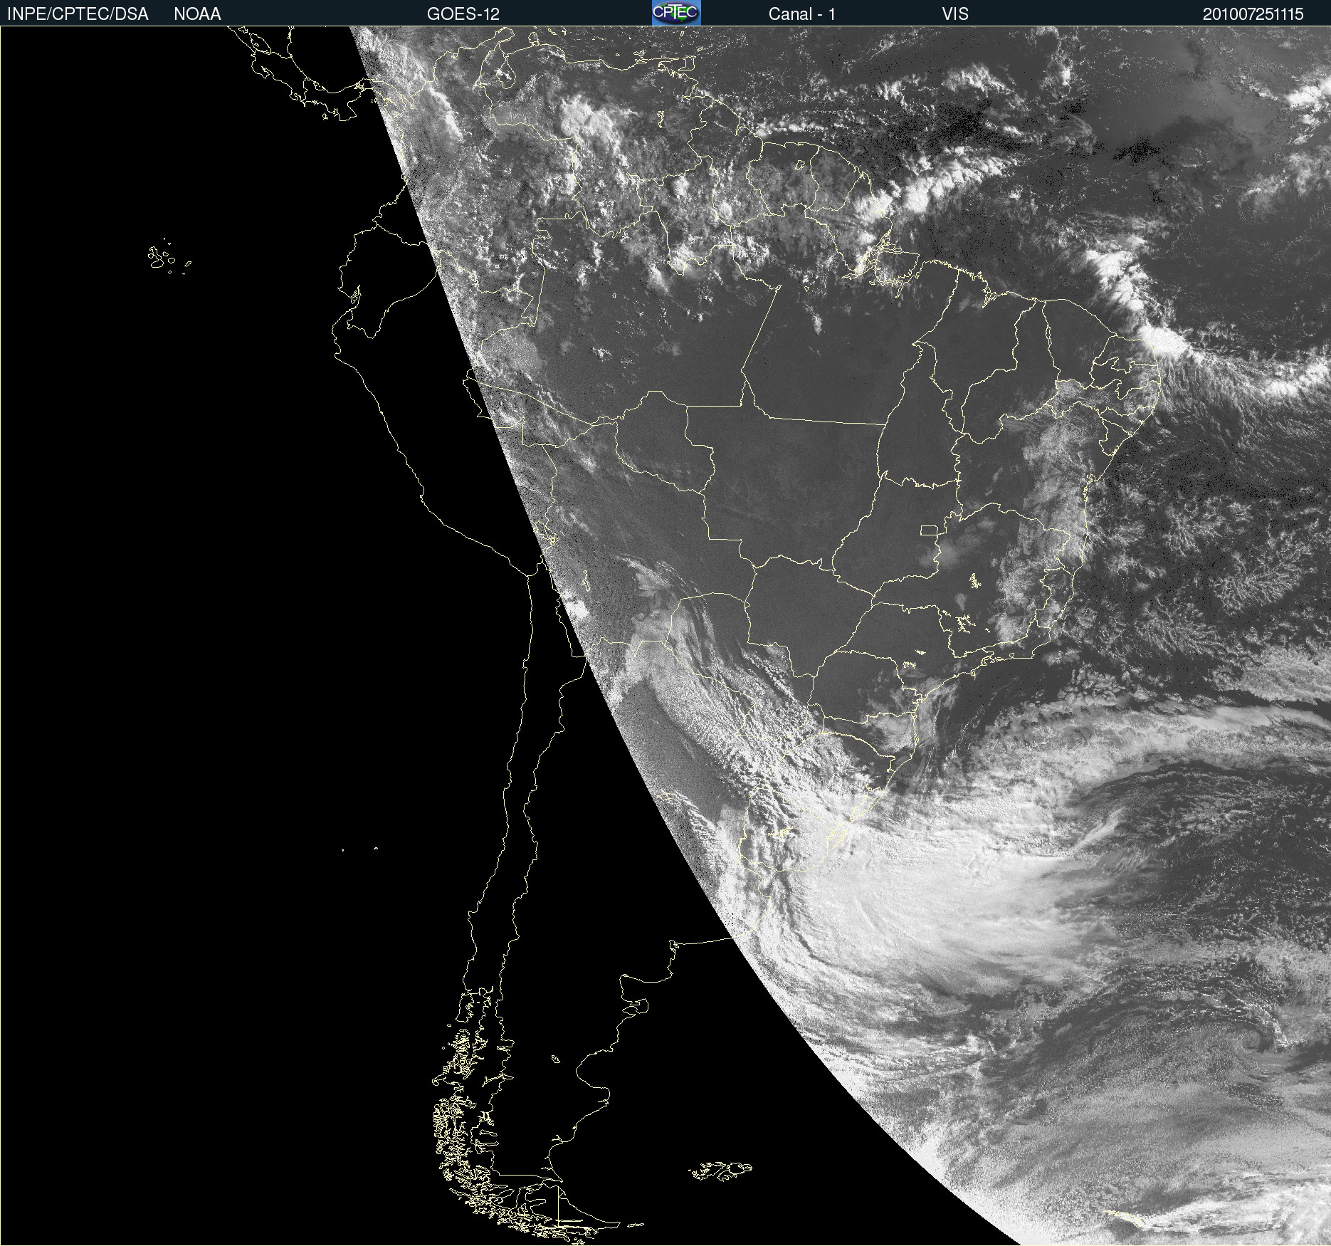Click the VIS label in header

955,14
